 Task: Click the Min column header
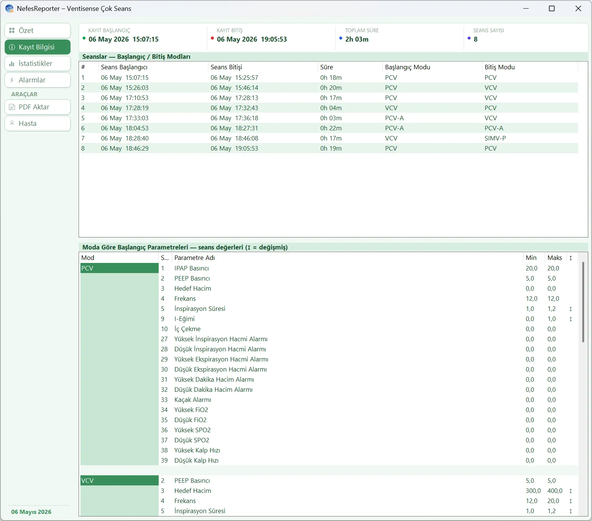534,258
